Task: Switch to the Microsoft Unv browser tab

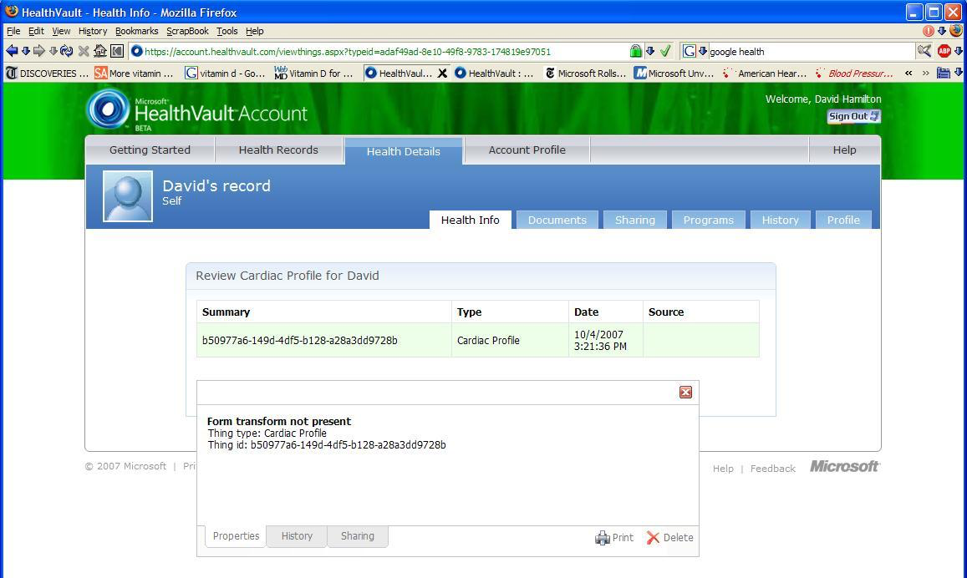Action: click(x=674, y=74)
